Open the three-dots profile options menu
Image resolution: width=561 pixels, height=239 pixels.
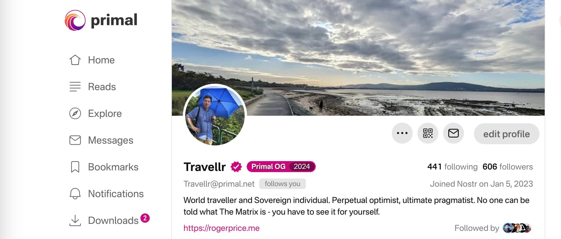(x=402, y=133)
